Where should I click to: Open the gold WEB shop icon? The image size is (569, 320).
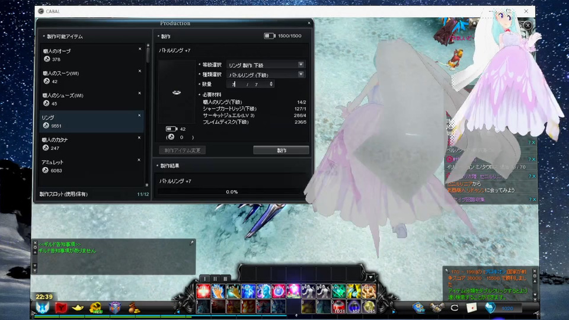[96, 308]
